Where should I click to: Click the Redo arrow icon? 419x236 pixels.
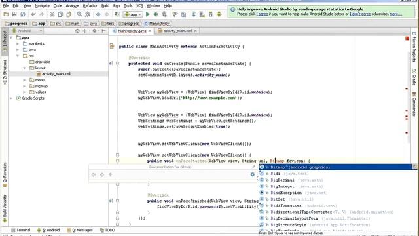[x=42, y=14]
